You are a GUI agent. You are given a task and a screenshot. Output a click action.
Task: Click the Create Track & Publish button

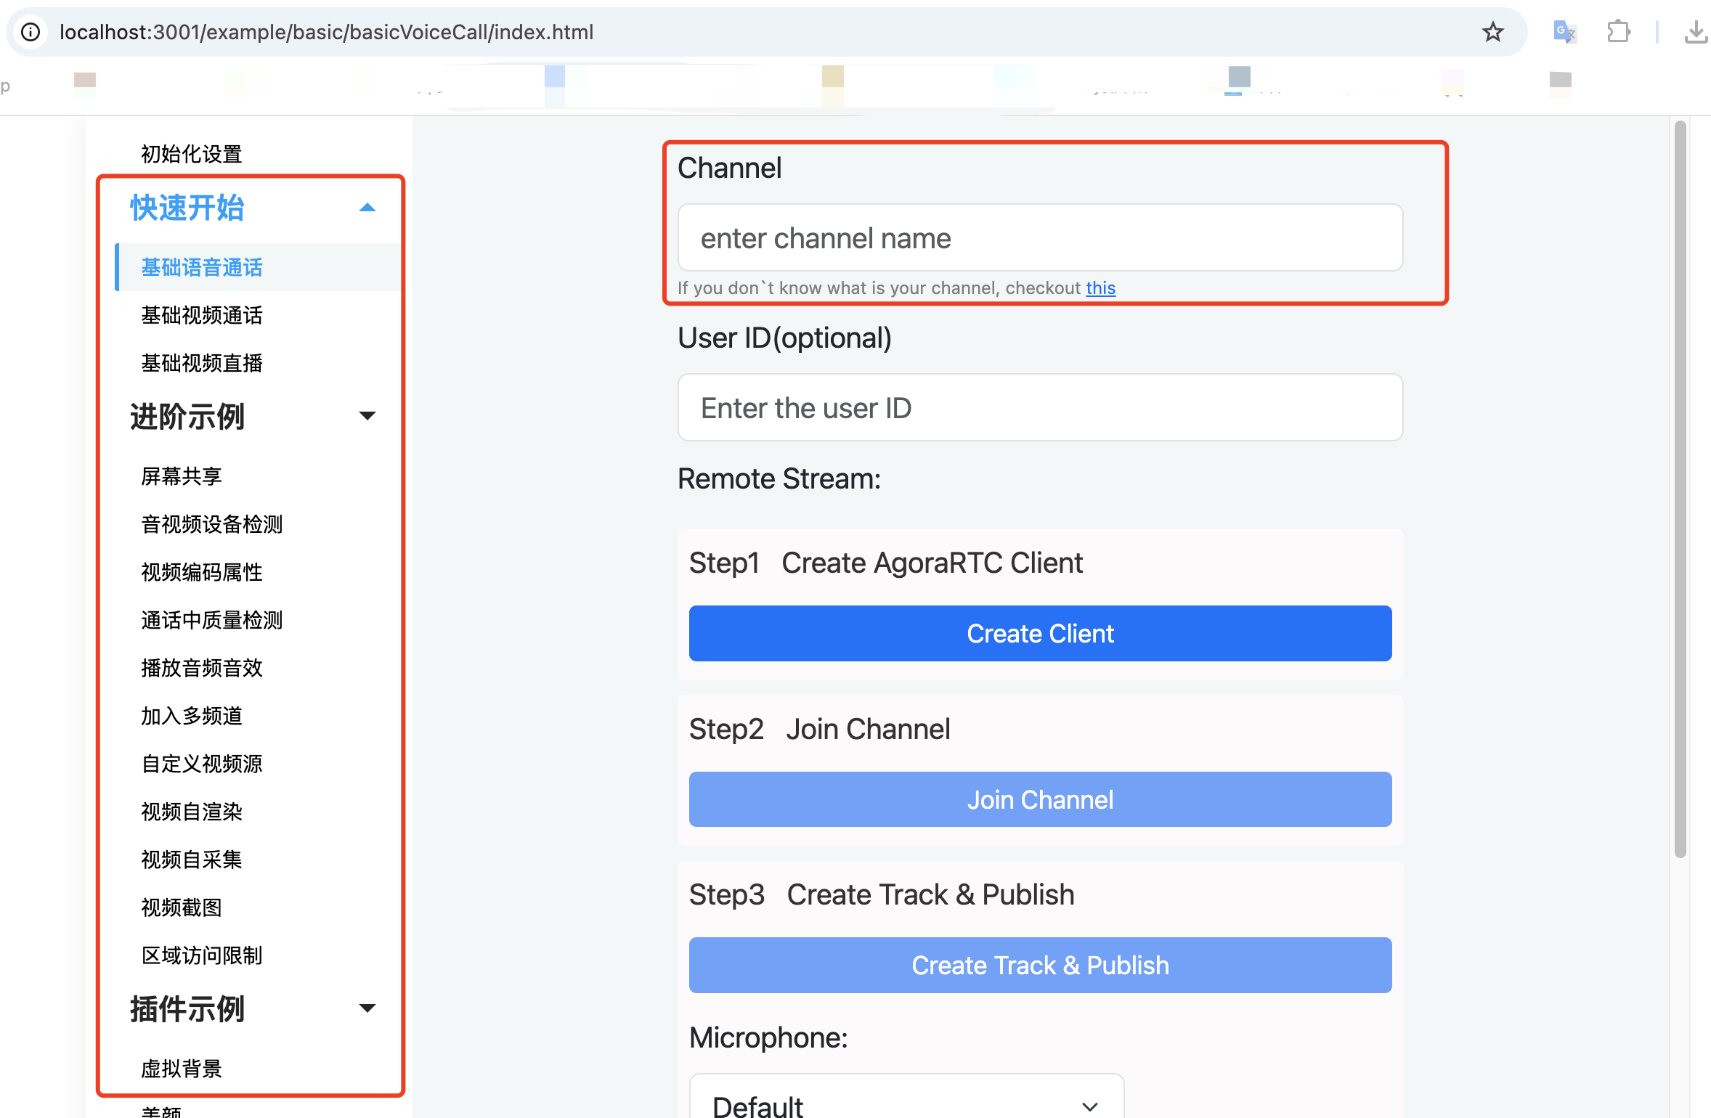coord(1040,965)
